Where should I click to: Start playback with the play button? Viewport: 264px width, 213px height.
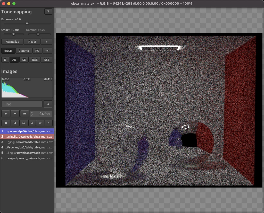click(6, 114)
